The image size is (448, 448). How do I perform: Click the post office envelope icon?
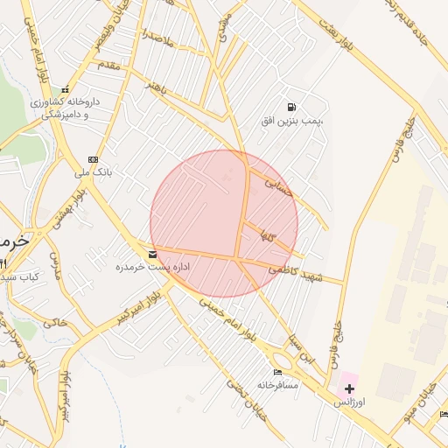[x=152, y=255]
